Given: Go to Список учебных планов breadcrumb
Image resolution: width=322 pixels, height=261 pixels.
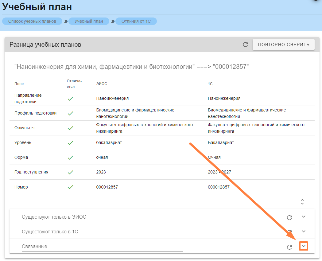Looking at the screenshot, I should 32,21.
